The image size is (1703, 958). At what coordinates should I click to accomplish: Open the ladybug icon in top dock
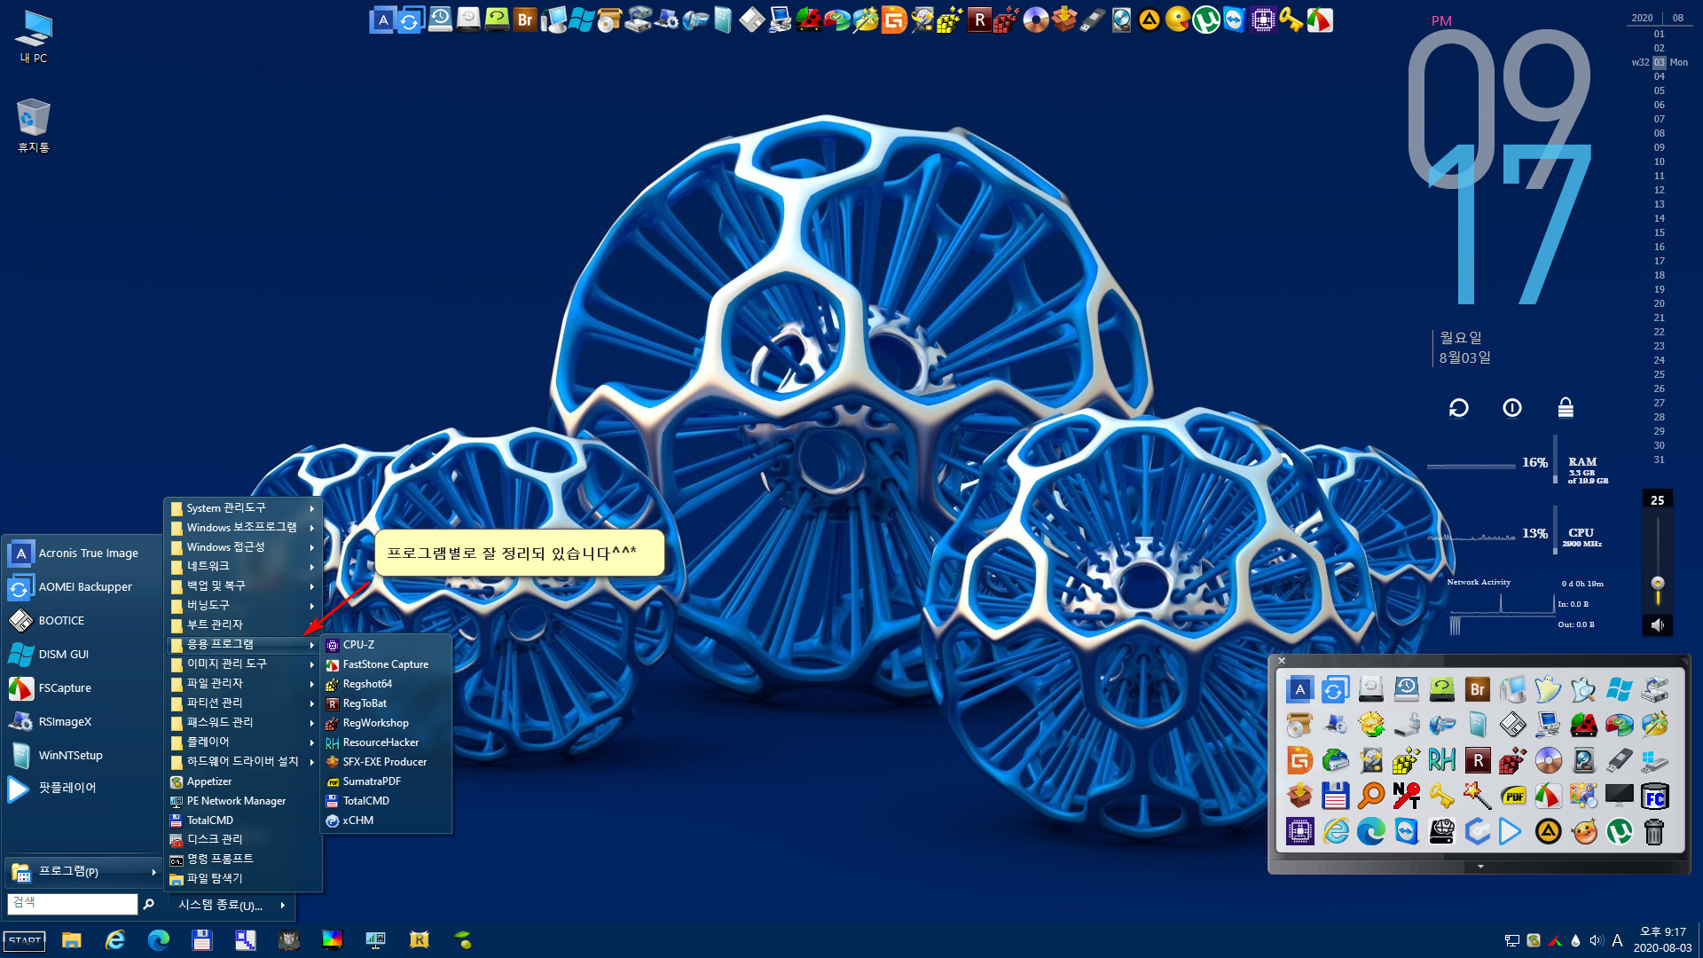point(809,20)
